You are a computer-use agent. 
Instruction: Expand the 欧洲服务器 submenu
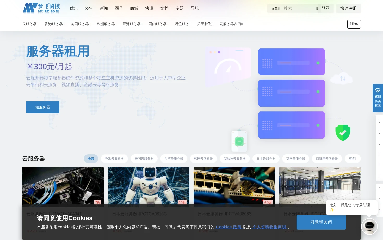click(107, 24)
